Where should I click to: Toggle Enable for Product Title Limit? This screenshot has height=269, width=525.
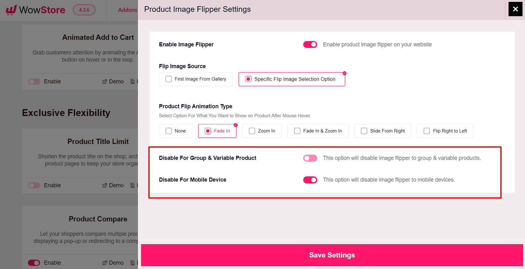[x=34, y=185]
